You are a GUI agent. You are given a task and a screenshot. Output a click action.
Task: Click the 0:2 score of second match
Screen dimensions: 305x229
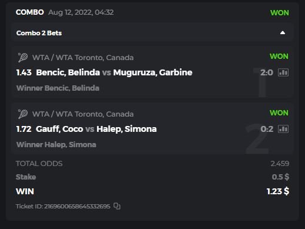267,129
